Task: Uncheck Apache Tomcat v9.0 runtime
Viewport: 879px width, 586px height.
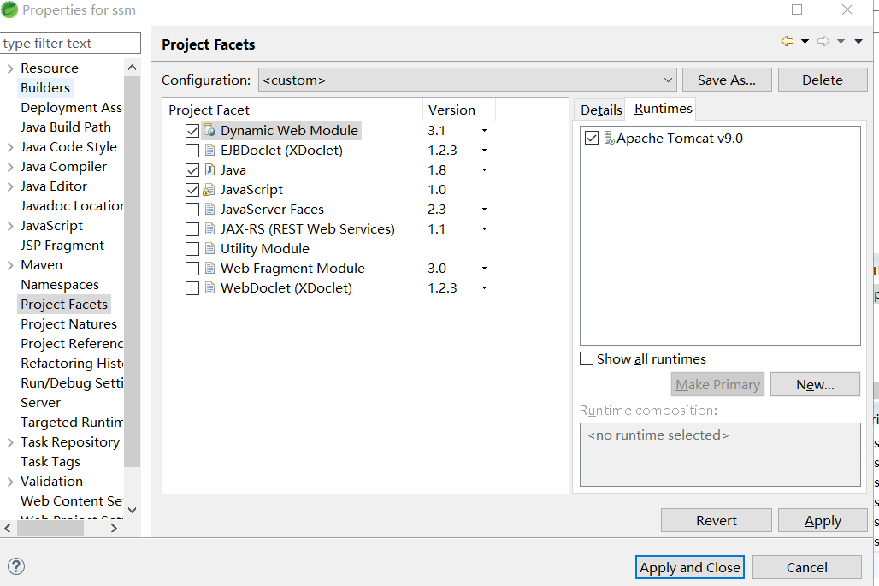Action: pyautogui.click(x=592, y=138)
